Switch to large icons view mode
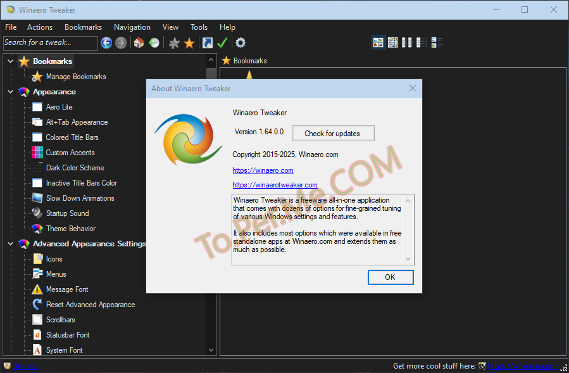This screenshot has height=373, width=569. [x=378, y=43]
